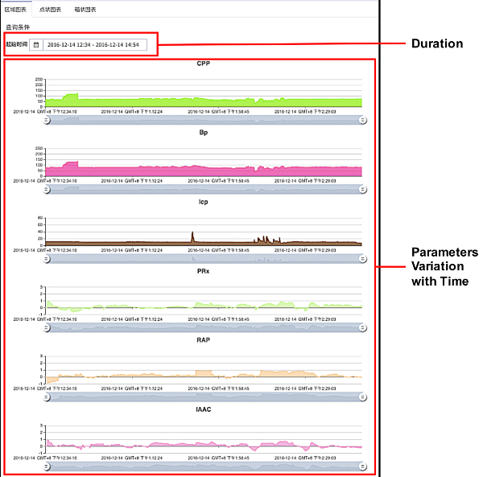Click the CPP navigator overview track

click(204, 120)
